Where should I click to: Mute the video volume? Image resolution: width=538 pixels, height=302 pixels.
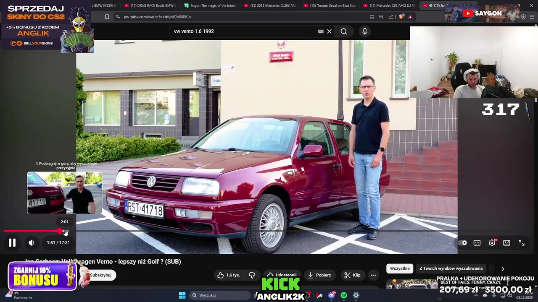click(32, 242)
